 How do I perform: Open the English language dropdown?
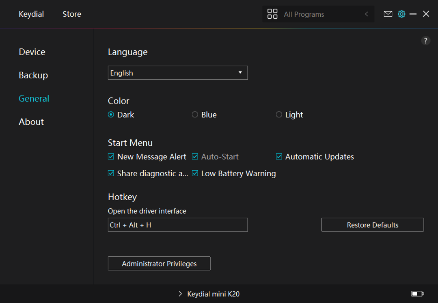coord(178,73)
